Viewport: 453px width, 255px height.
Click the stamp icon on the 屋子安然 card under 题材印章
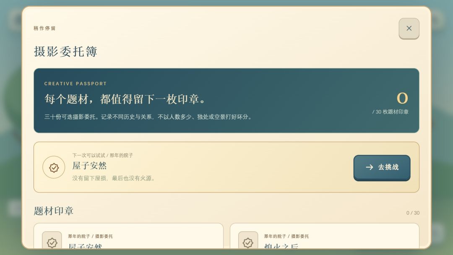pos(52,240)
